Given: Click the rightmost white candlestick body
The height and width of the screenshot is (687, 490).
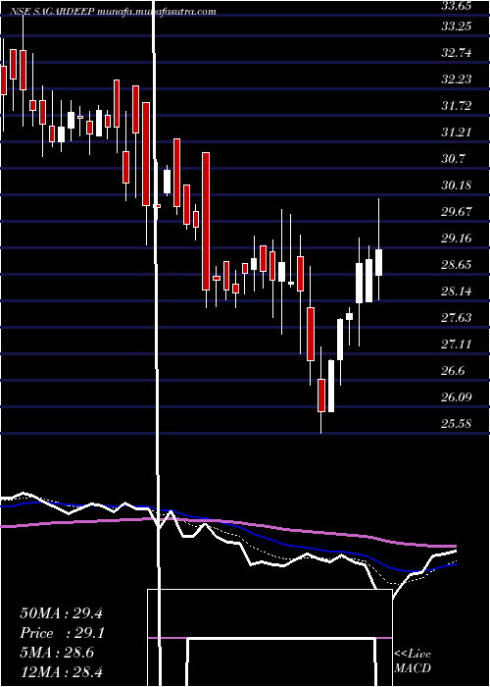Looking at the screenshot, I should 379,262.
